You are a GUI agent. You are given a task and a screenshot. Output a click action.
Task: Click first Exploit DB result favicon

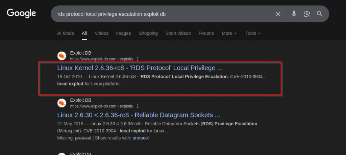[x=61, y=56]
